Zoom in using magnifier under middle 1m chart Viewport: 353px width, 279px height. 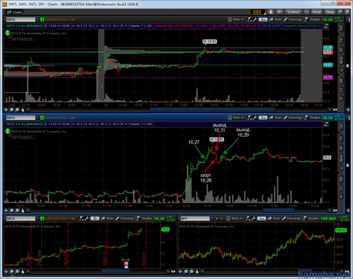coord(11,211)
